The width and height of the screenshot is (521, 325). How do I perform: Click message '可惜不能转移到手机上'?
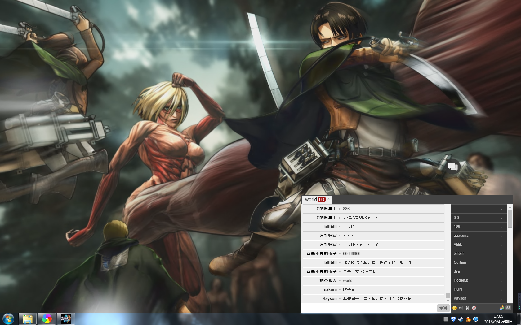click(x=363, y=218)
